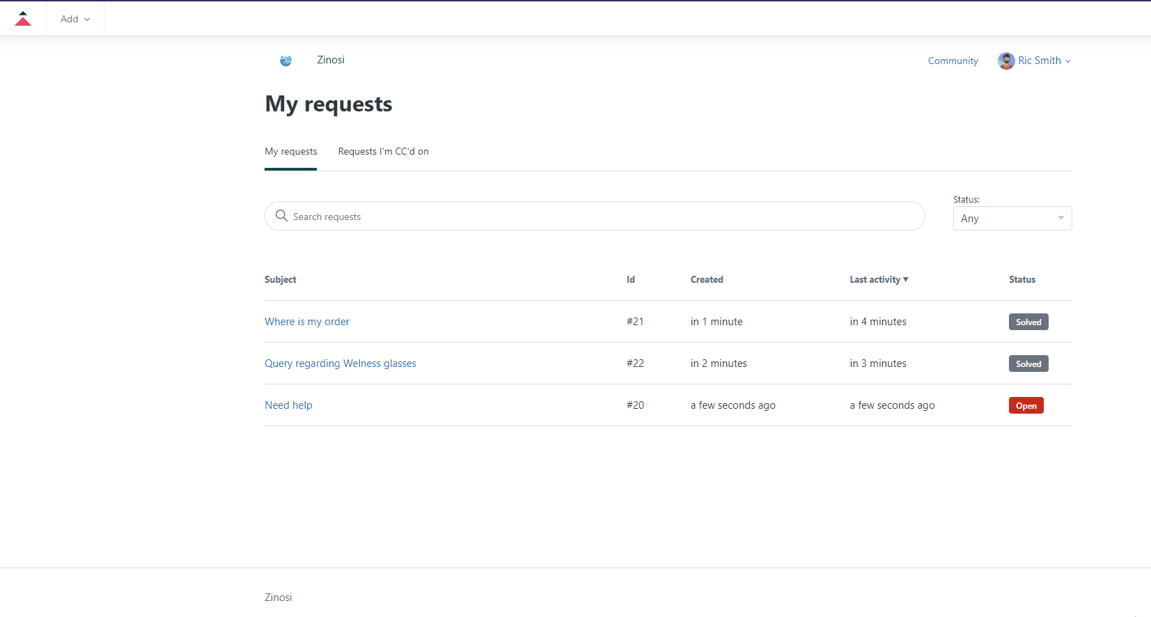Open the Add dropdown menu
Image resolution: width=1151 pixels, height=617 pixels.
75,19
